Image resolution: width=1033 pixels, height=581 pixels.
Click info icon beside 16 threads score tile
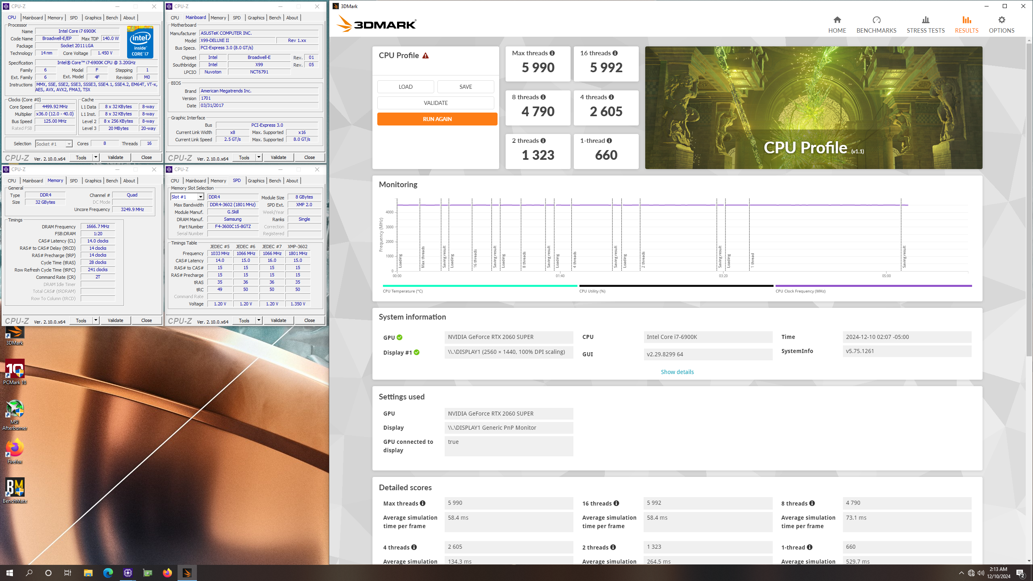tap(615, 53)
